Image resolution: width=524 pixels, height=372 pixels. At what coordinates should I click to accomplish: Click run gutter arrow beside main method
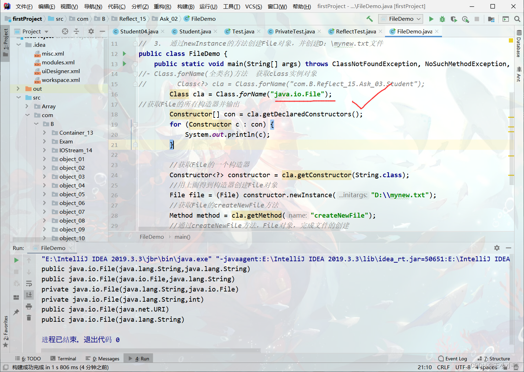pyautogui.click(x=124, y=64)
